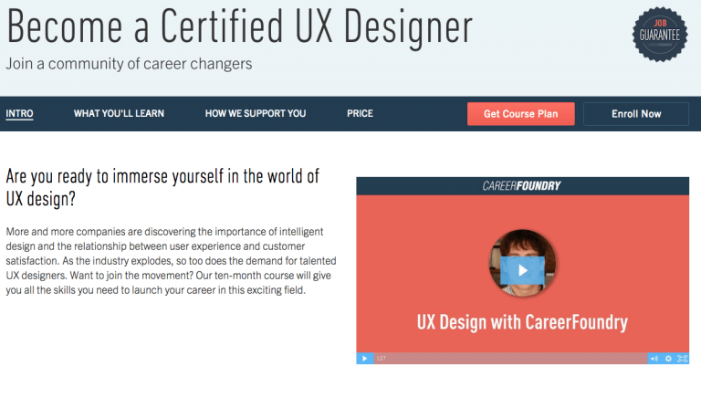Go to What You'll Learn section
This screenshot has height=397, width=701.
119,113
